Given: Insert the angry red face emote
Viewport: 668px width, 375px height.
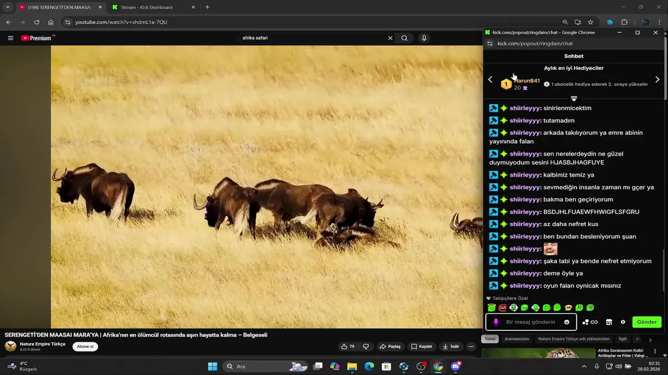Looking at the screenshot, I should 503,308.
